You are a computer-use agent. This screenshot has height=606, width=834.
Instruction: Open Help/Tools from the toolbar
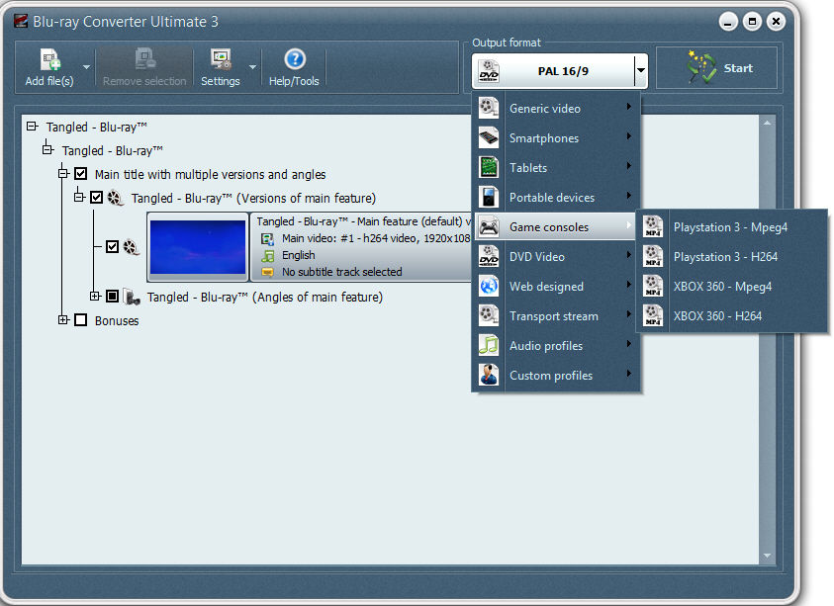(294, 67)
